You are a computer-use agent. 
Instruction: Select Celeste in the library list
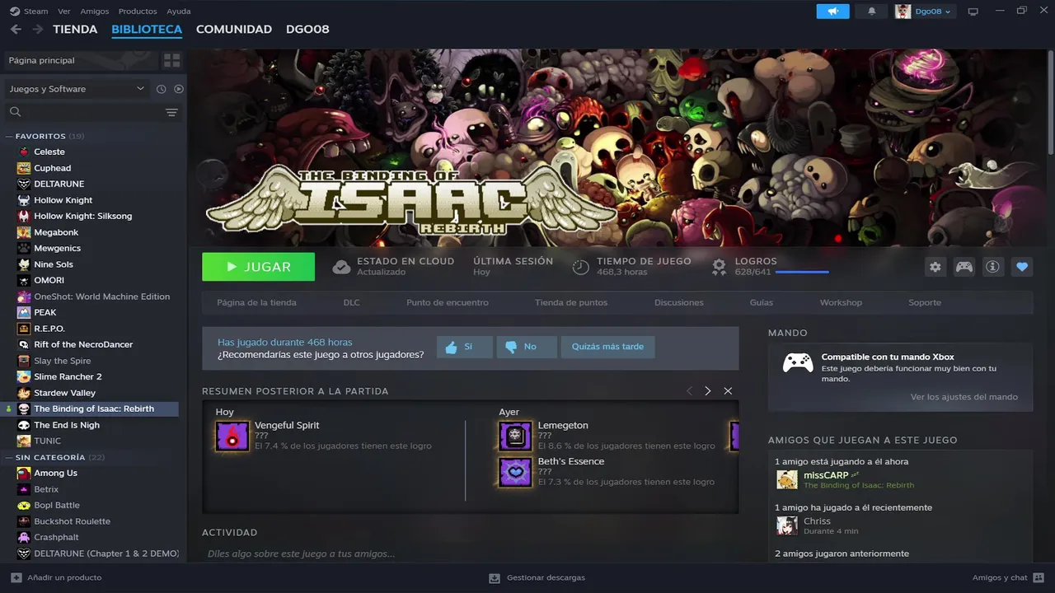tap(49, 152)
